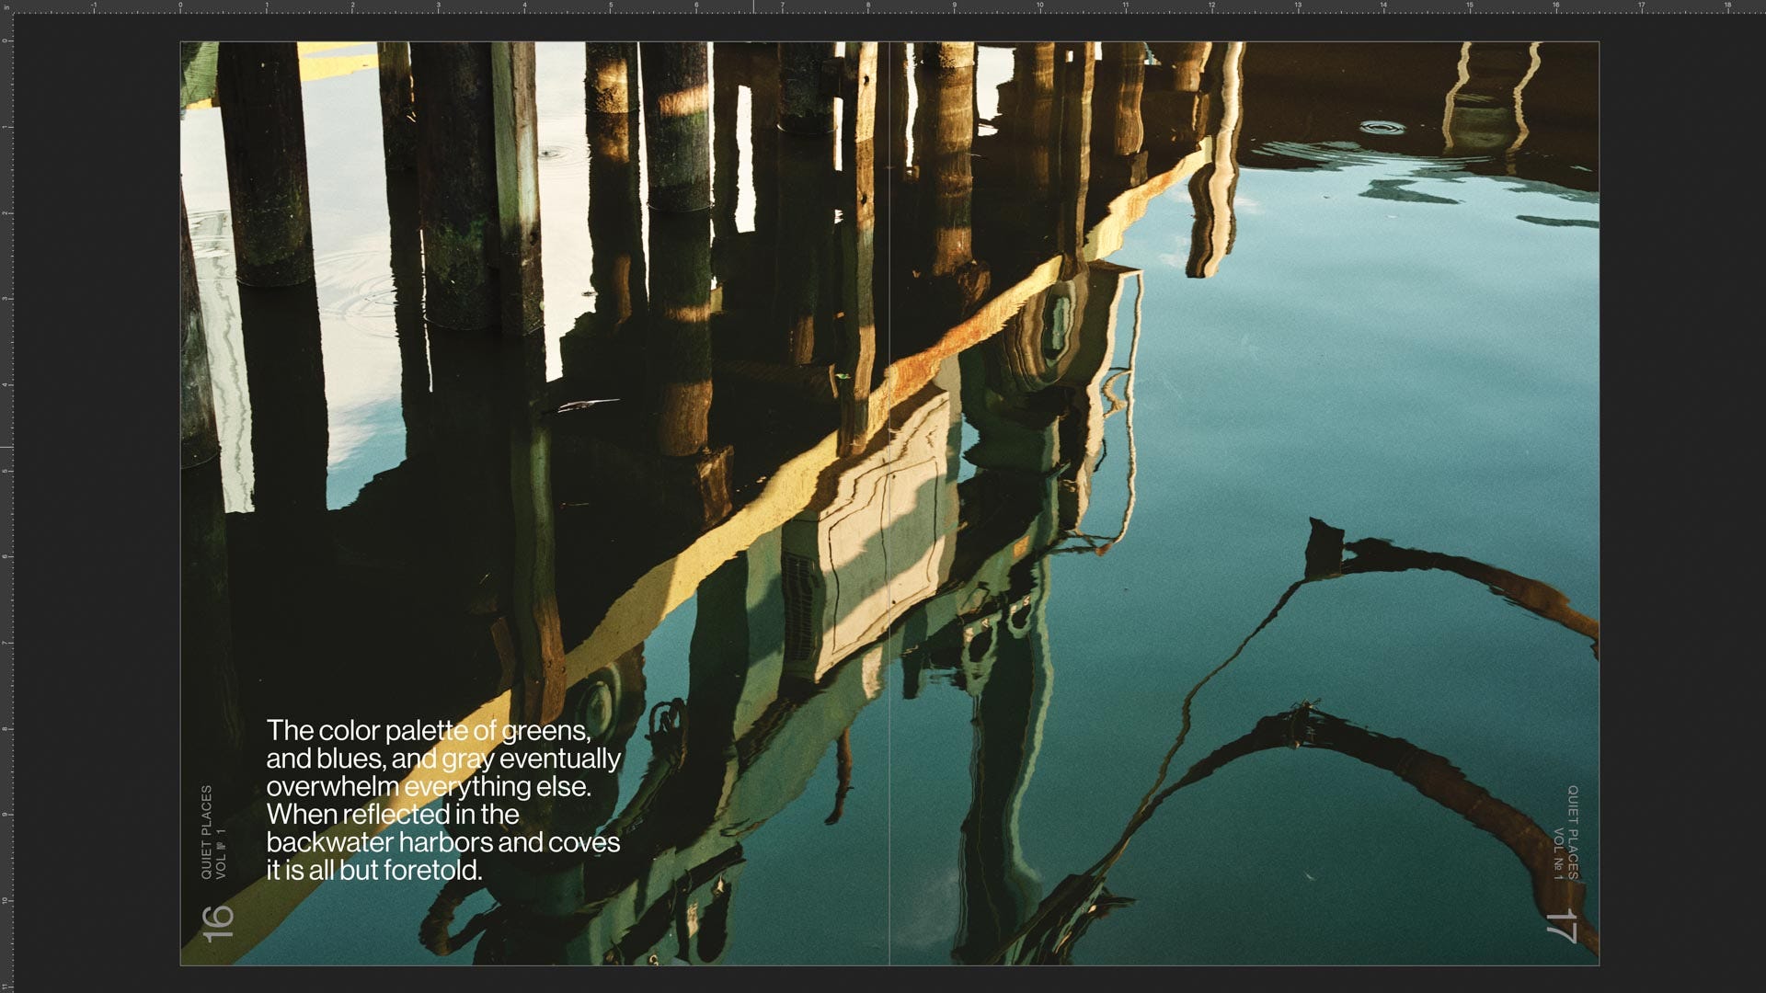This screenshot has width=1766, height=993.
Task: Click the word "overwhelm" in the caption
Action: click(x=333, y=787)
